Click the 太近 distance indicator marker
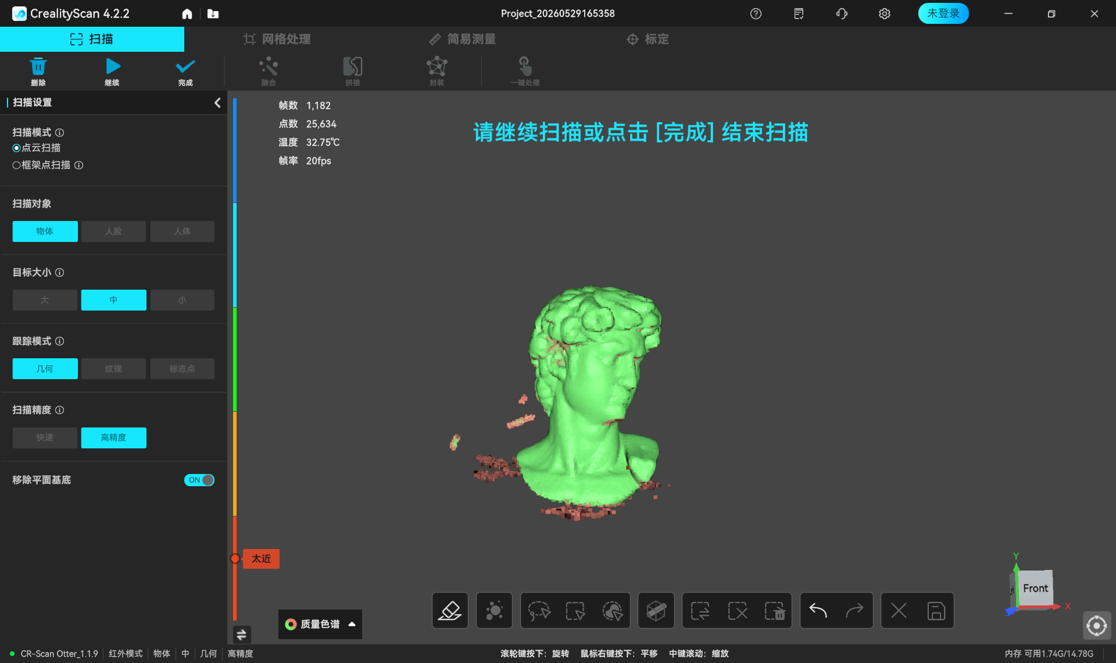1116x663 pixels. pos(260,558)
